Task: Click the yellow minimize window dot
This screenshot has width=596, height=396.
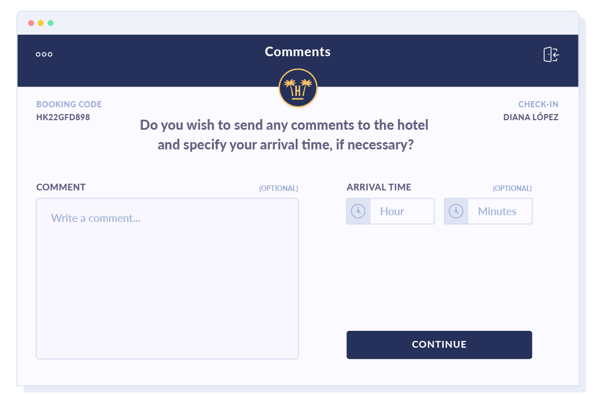Action: point(41,23)
